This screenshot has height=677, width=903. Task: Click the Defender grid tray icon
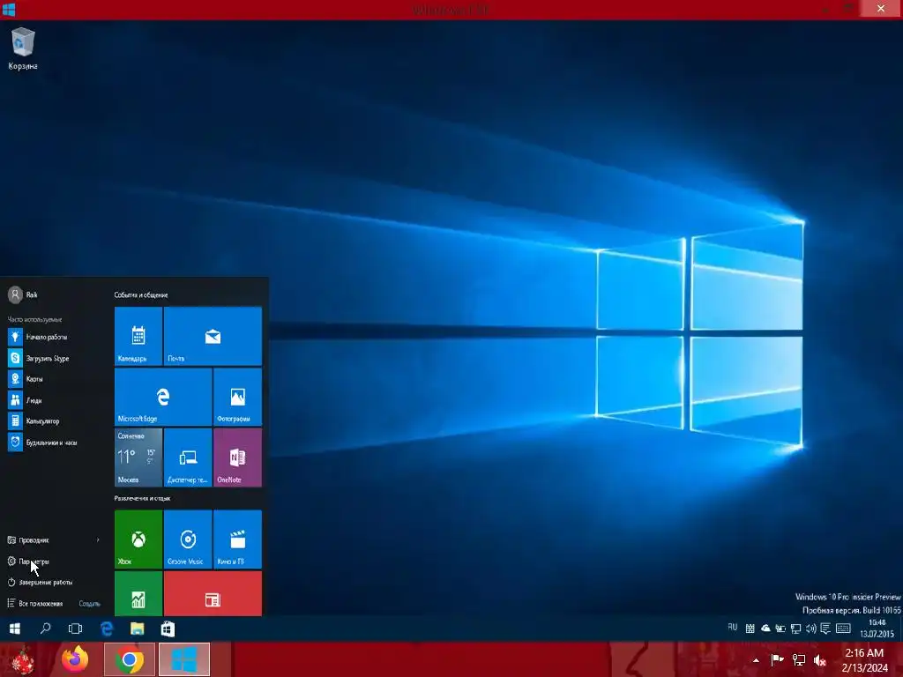click(750, 629)
